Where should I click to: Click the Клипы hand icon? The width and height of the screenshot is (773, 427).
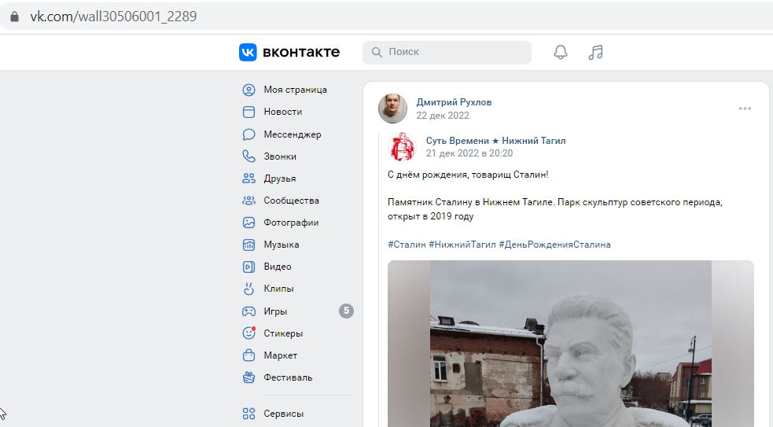(x=249, y=289)
